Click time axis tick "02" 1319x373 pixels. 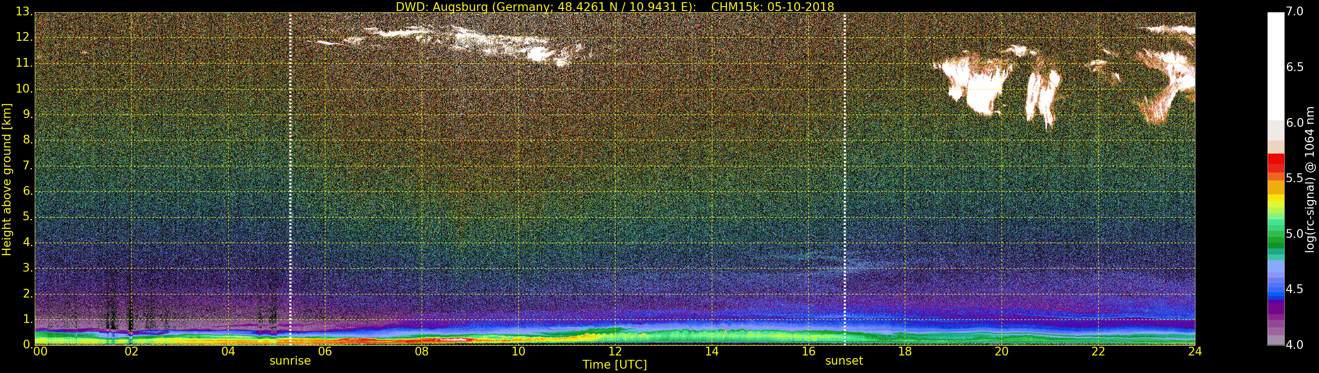[x=131, y=351]
